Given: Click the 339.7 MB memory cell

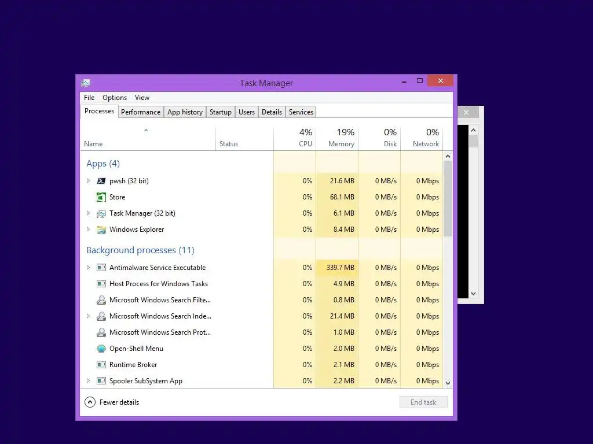Looking at the screenshot, I should pyautogui.click(x=337, y=268).
